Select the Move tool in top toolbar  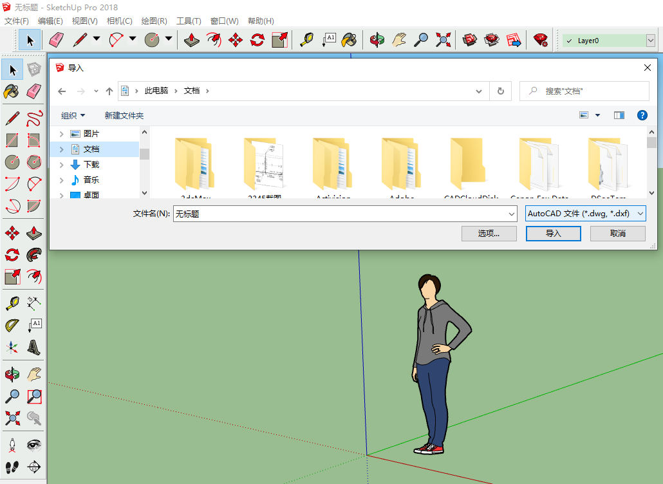tap(236, 40)
